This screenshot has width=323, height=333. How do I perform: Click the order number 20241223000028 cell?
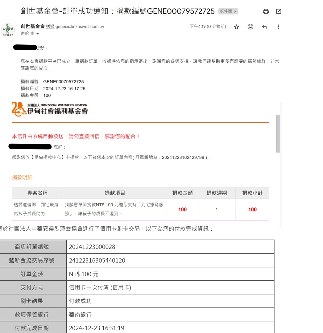point(92,247)
